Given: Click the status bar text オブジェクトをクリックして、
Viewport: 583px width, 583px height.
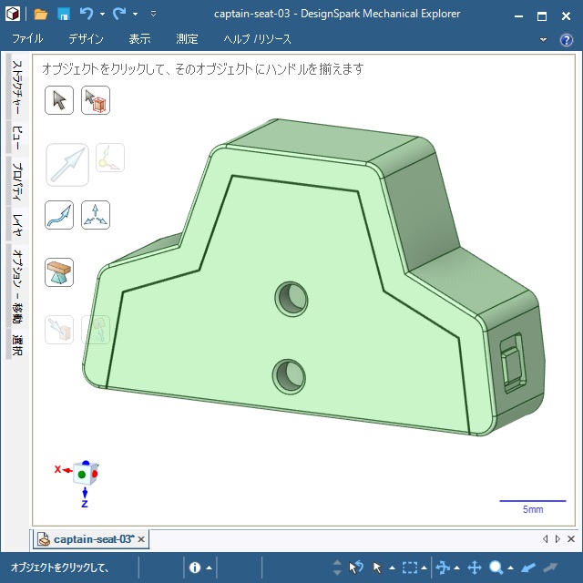Looking at the screenshot, I should click(59, 568).
